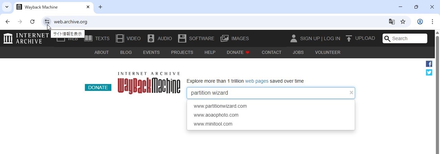Open the Images picture icon

tap(224, 38)
